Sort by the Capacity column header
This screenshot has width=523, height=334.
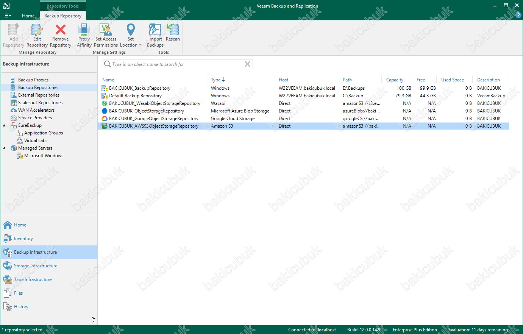(x=395, y=80)
